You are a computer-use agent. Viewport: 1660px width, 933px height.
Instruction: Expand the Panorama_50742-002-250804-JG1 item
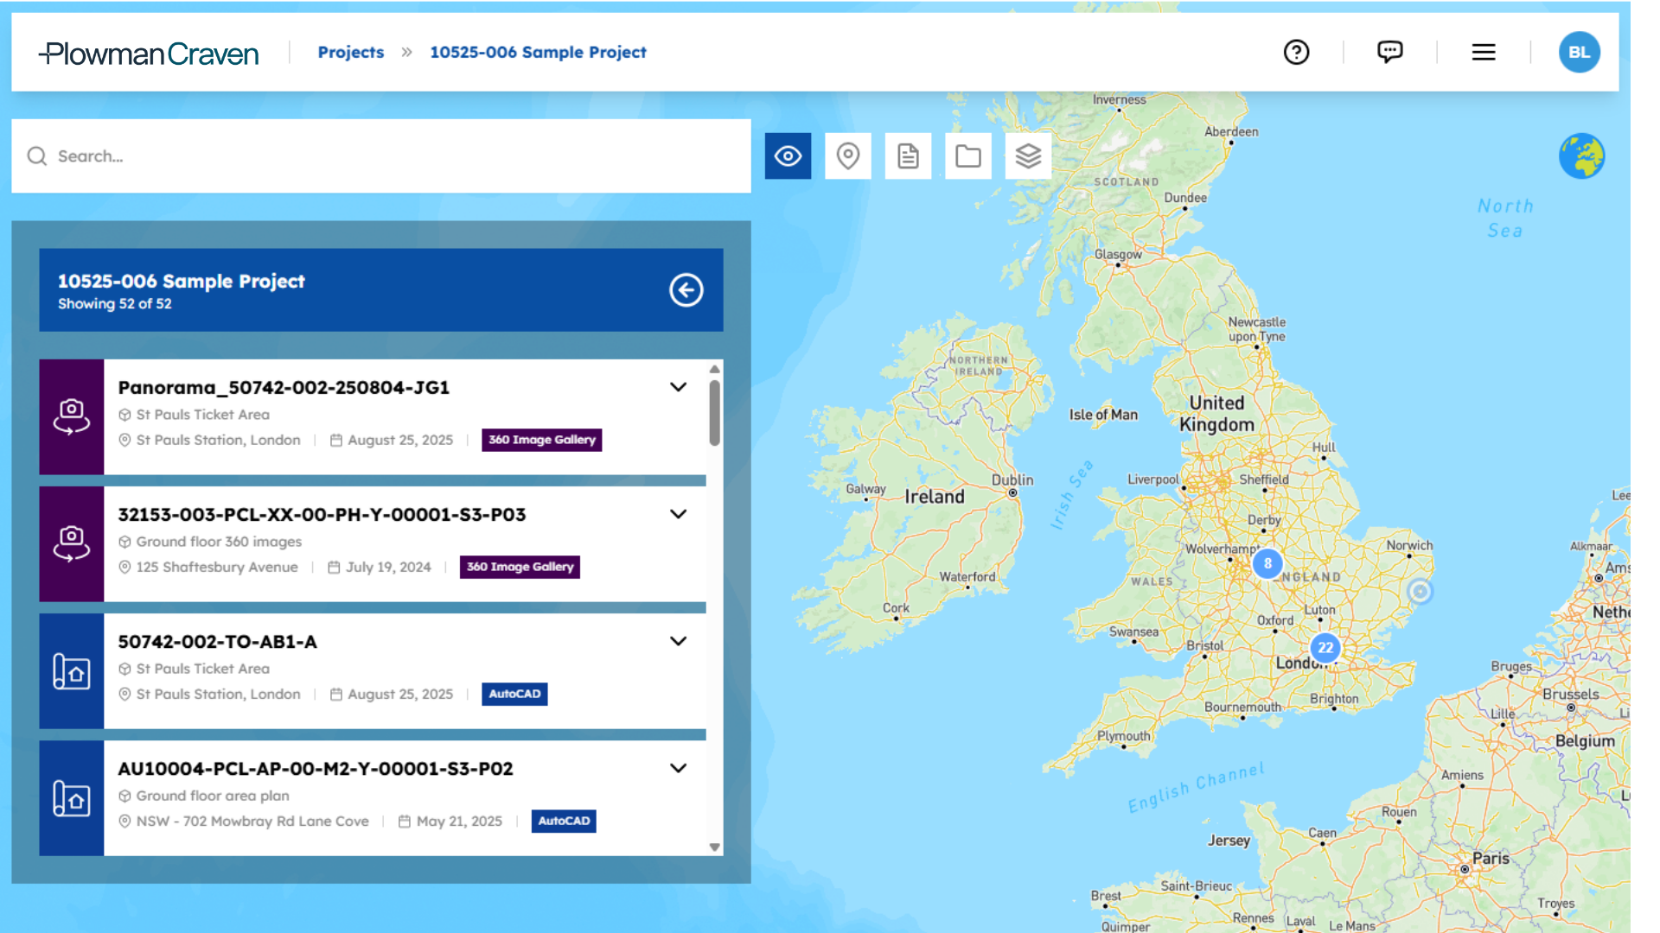(679, 387)
